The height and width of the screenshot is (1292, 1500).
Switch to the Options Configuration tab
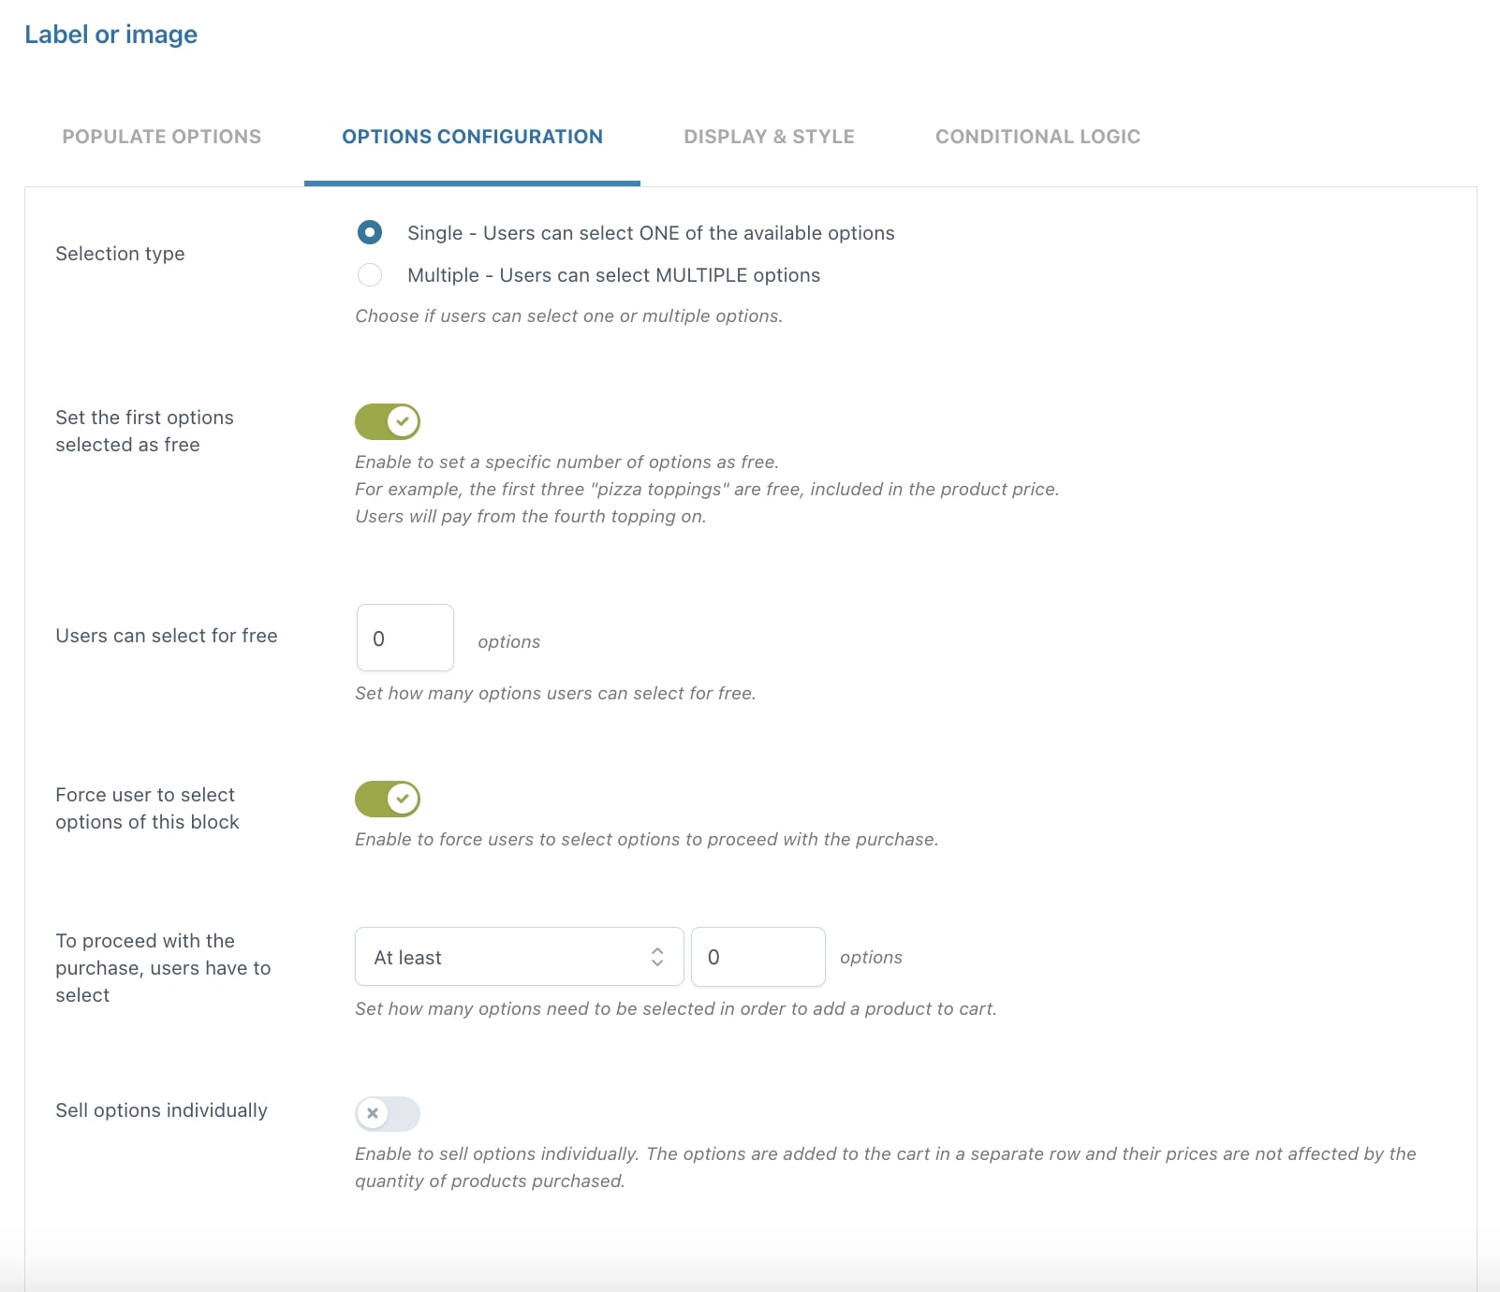pyautogui.click(x=472, y=137)
